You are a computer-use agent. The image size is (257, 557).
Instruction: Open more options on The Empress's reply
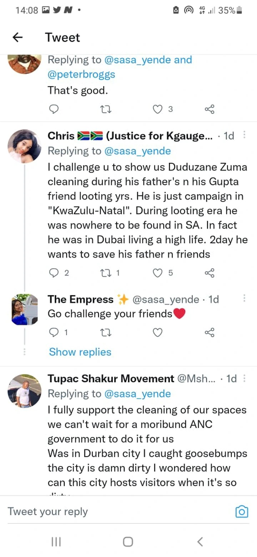coord(245,298)
